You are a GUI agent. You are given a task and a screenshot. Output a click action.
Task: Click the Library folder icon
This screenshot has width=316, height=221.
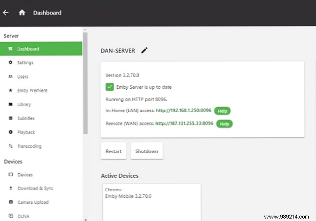coord(10,104)
